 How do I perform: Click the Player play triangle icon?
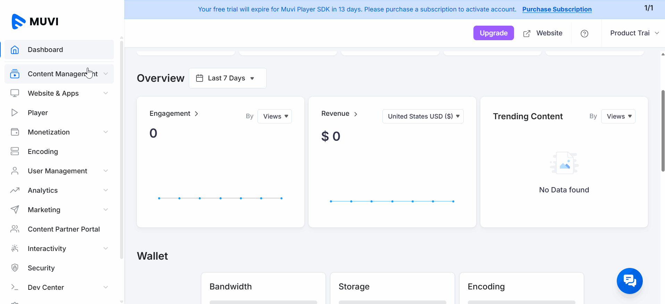15,113
